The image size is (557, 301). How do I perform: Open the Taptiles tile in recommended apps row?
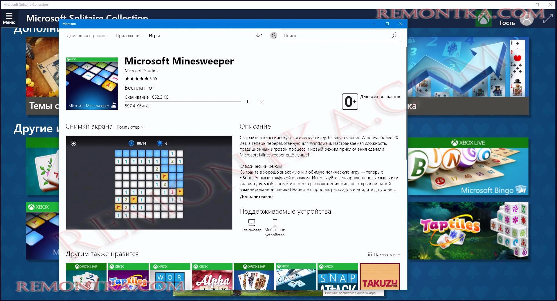(x=128, y=276)
